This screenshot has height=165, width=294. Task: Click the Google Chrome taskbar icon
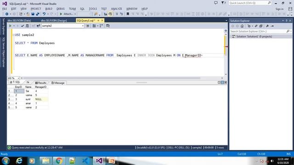[x=59, y=161]
